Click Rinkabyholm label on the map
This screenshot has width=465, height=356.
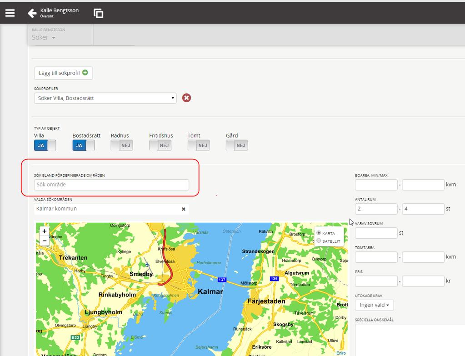pyautogui.click(x=117, y=295)
